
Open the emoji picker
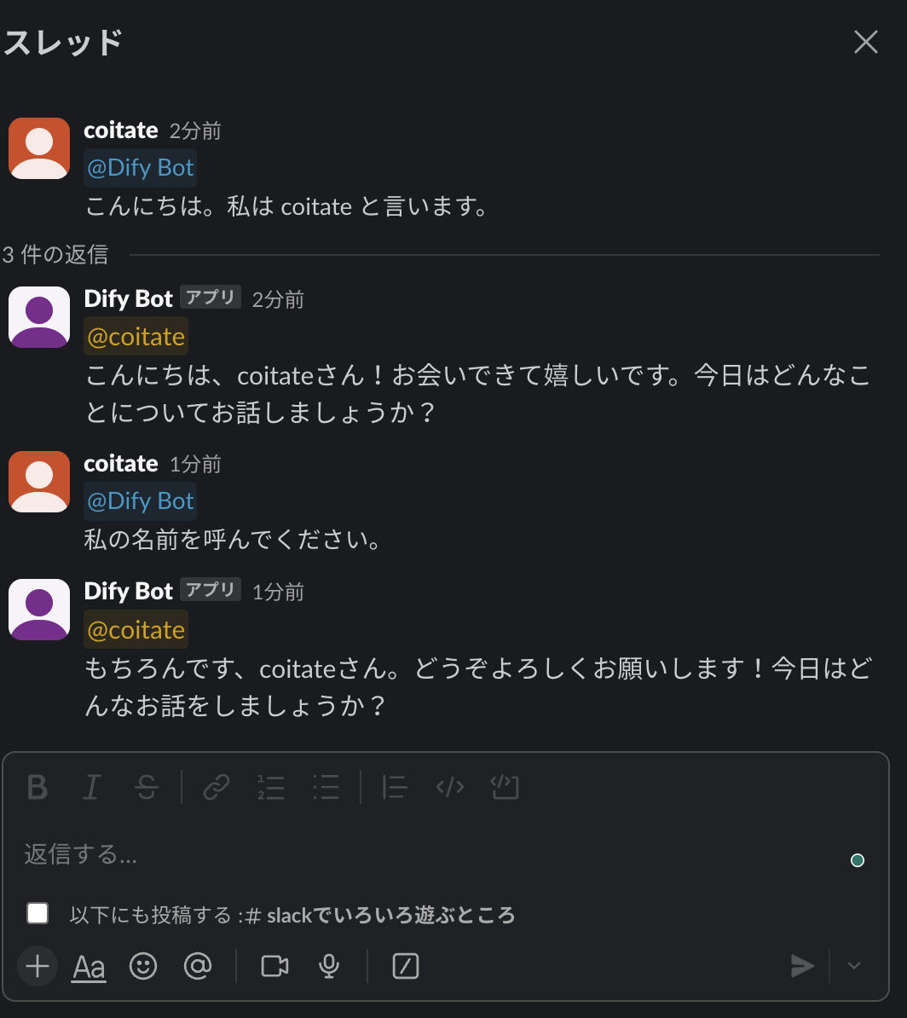(143, 966)
